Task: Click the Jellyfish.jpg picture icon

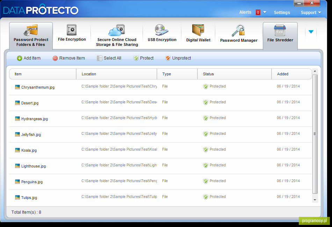Action: point(17,134)
